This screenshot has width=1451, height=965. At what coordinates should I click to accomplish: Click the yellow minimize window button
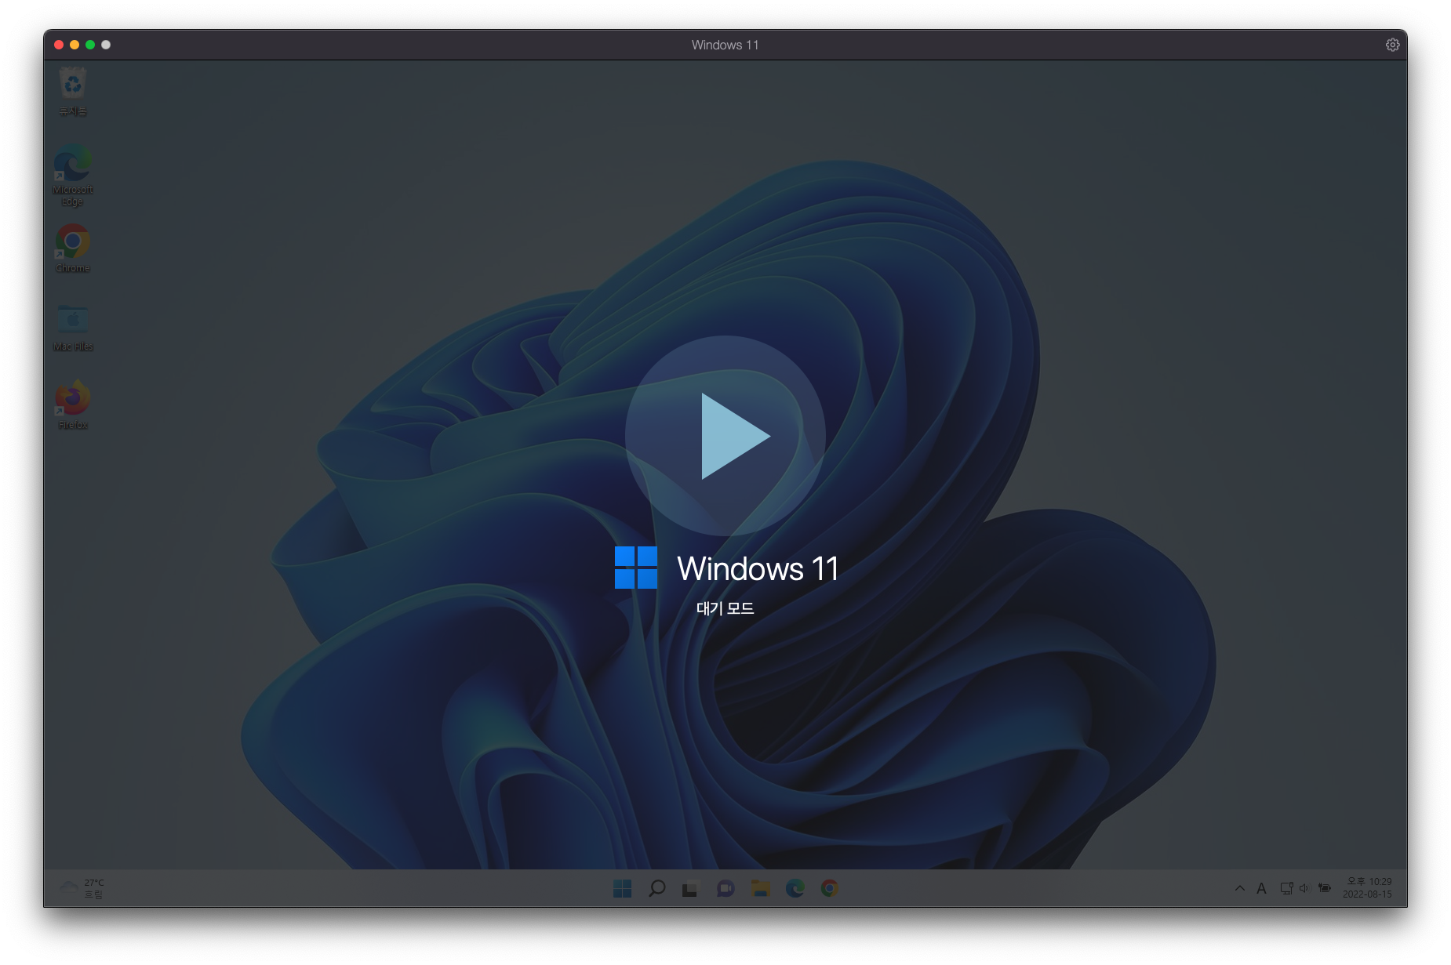pyautogui.click(x=75, y=45)
